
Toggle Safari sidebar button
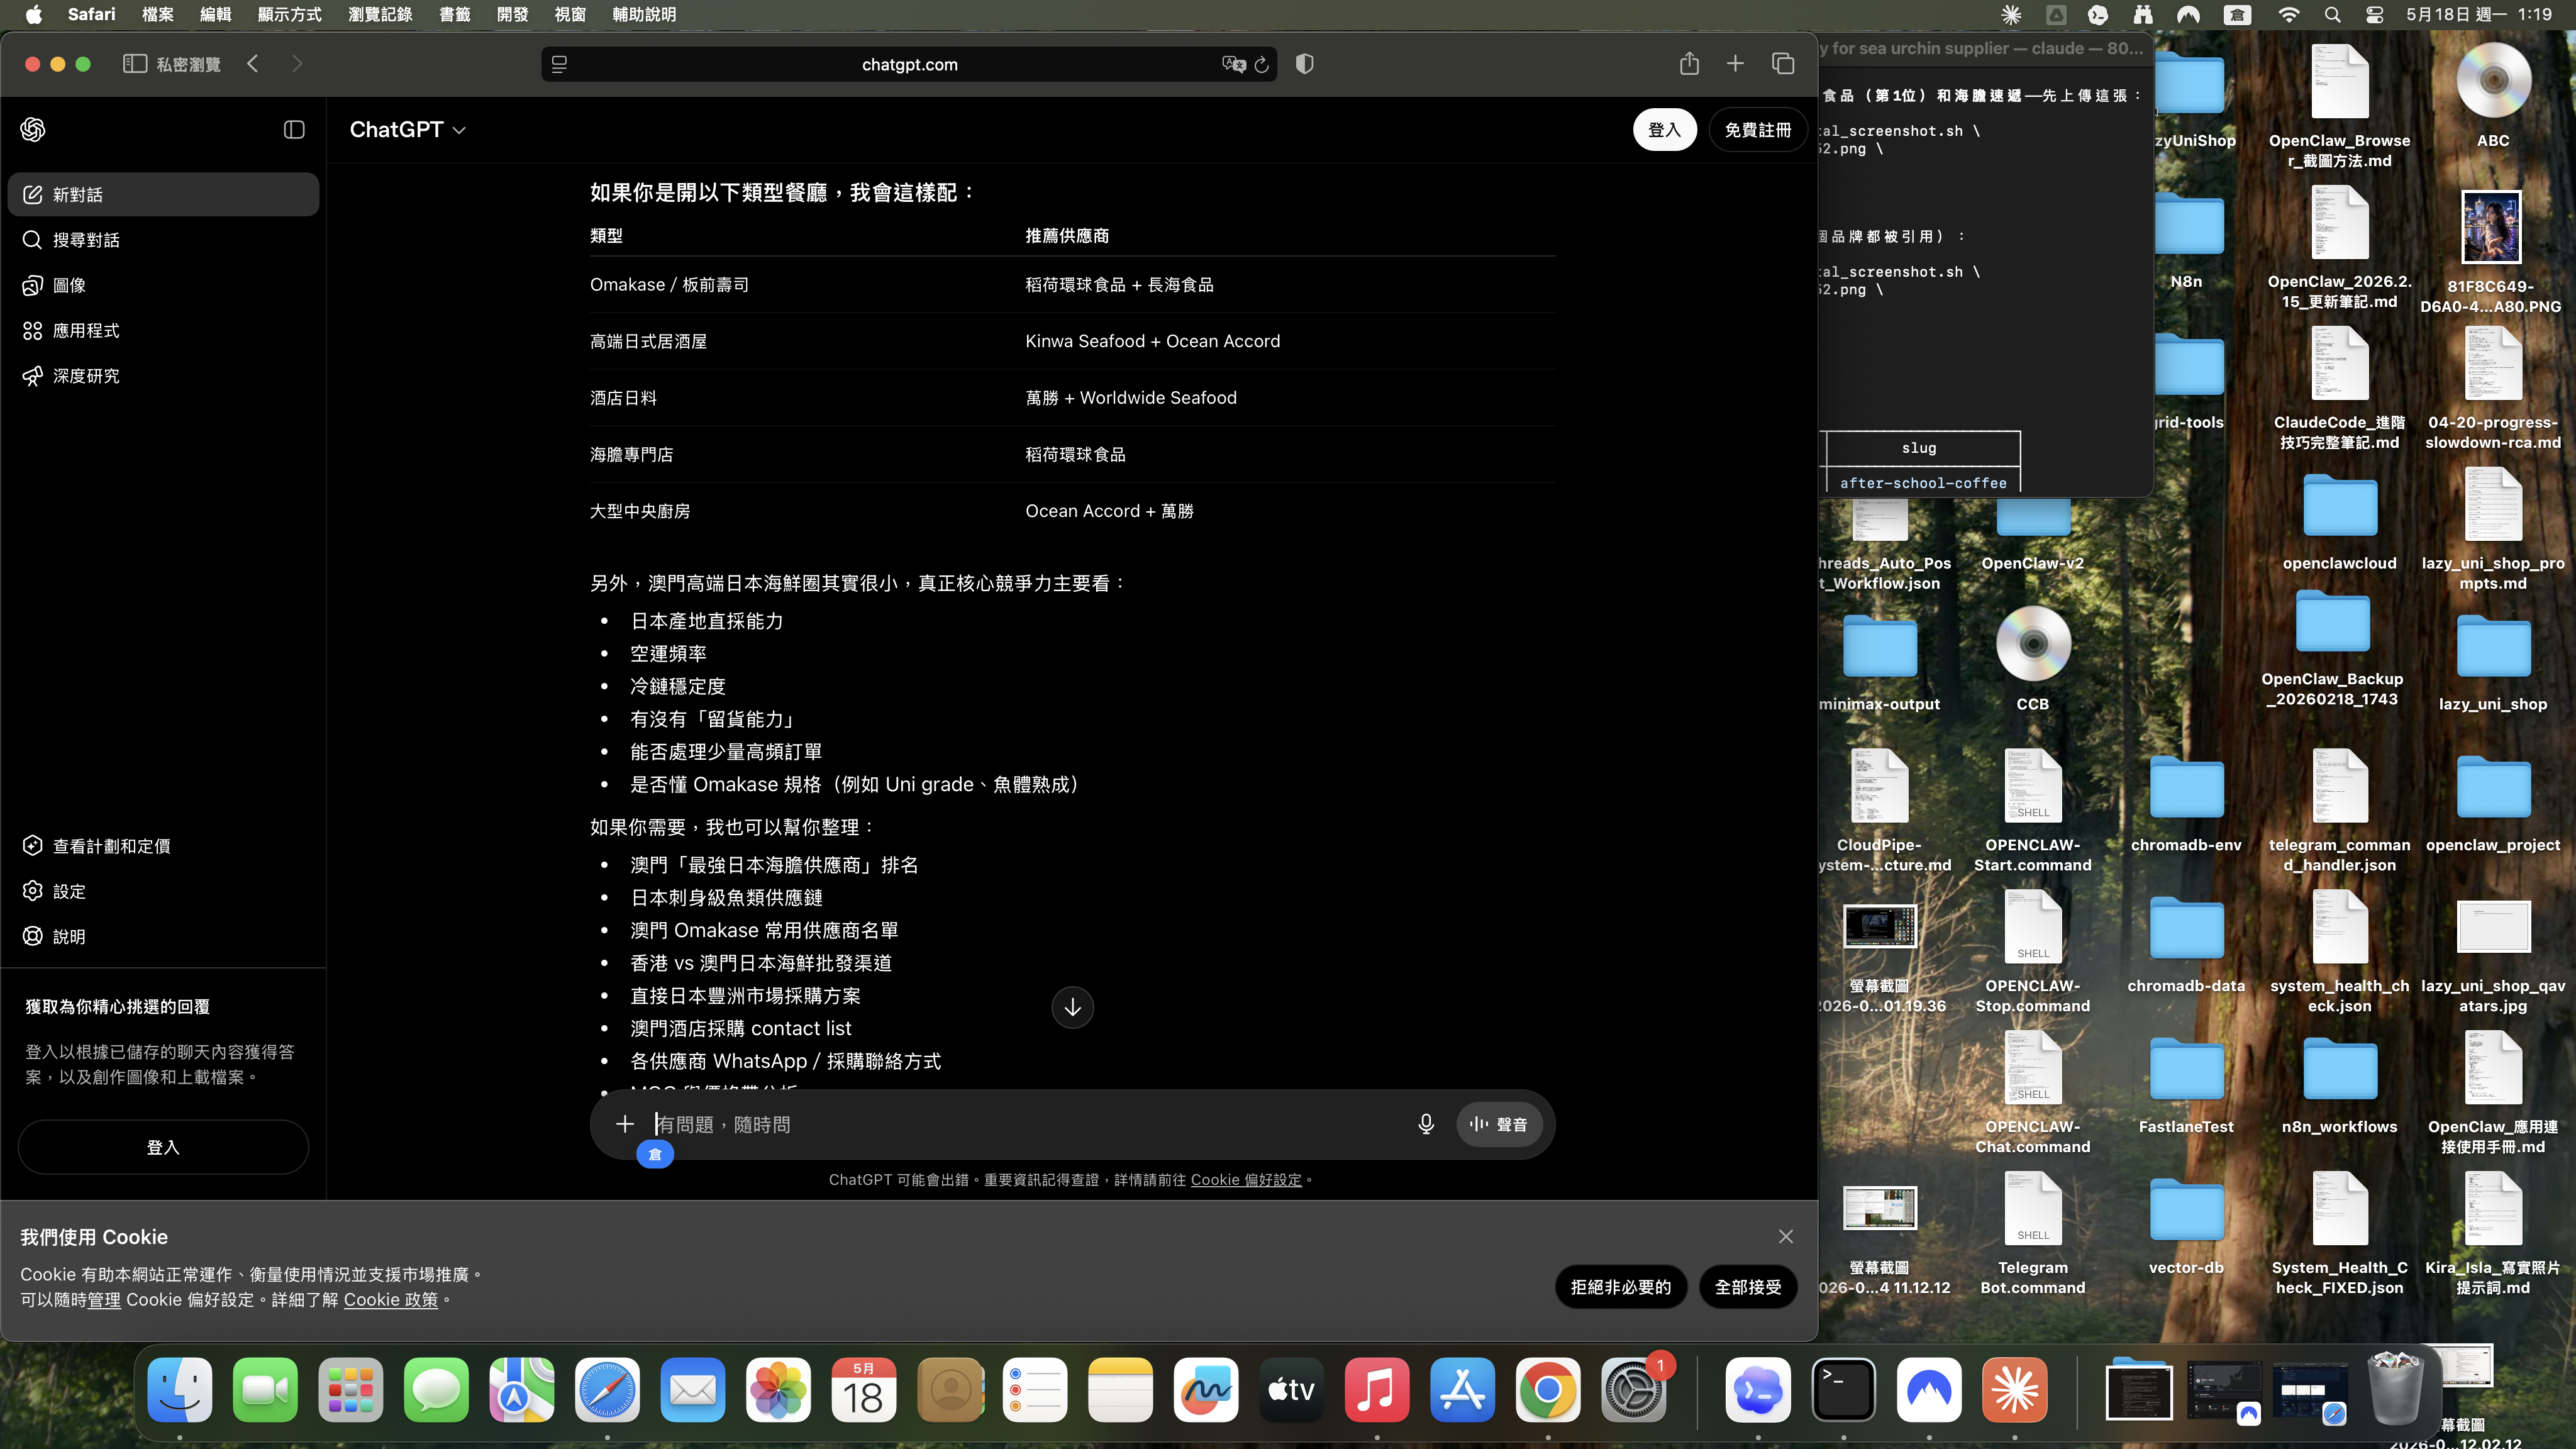click(135, 64)
